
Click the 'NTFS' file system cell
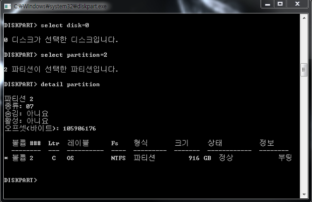[118, 158]
